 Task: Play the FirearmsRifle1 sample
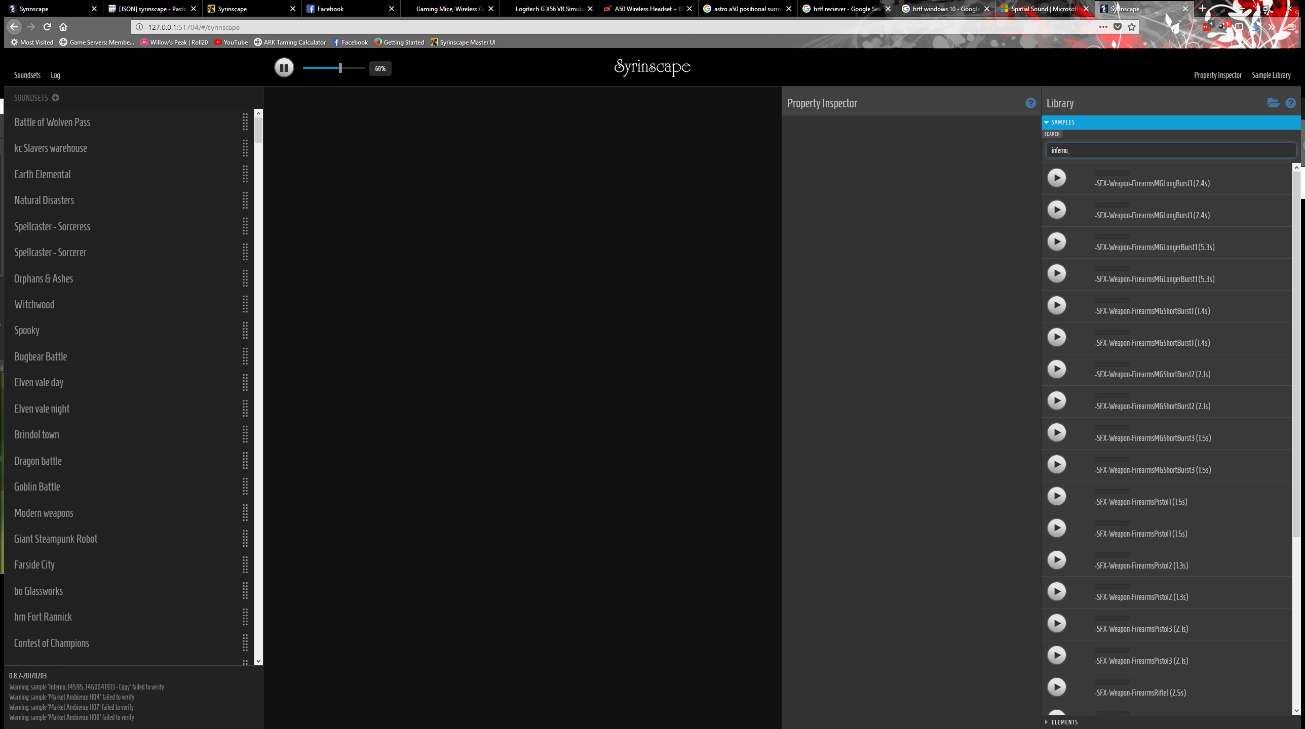click(x=1056, y=687)
